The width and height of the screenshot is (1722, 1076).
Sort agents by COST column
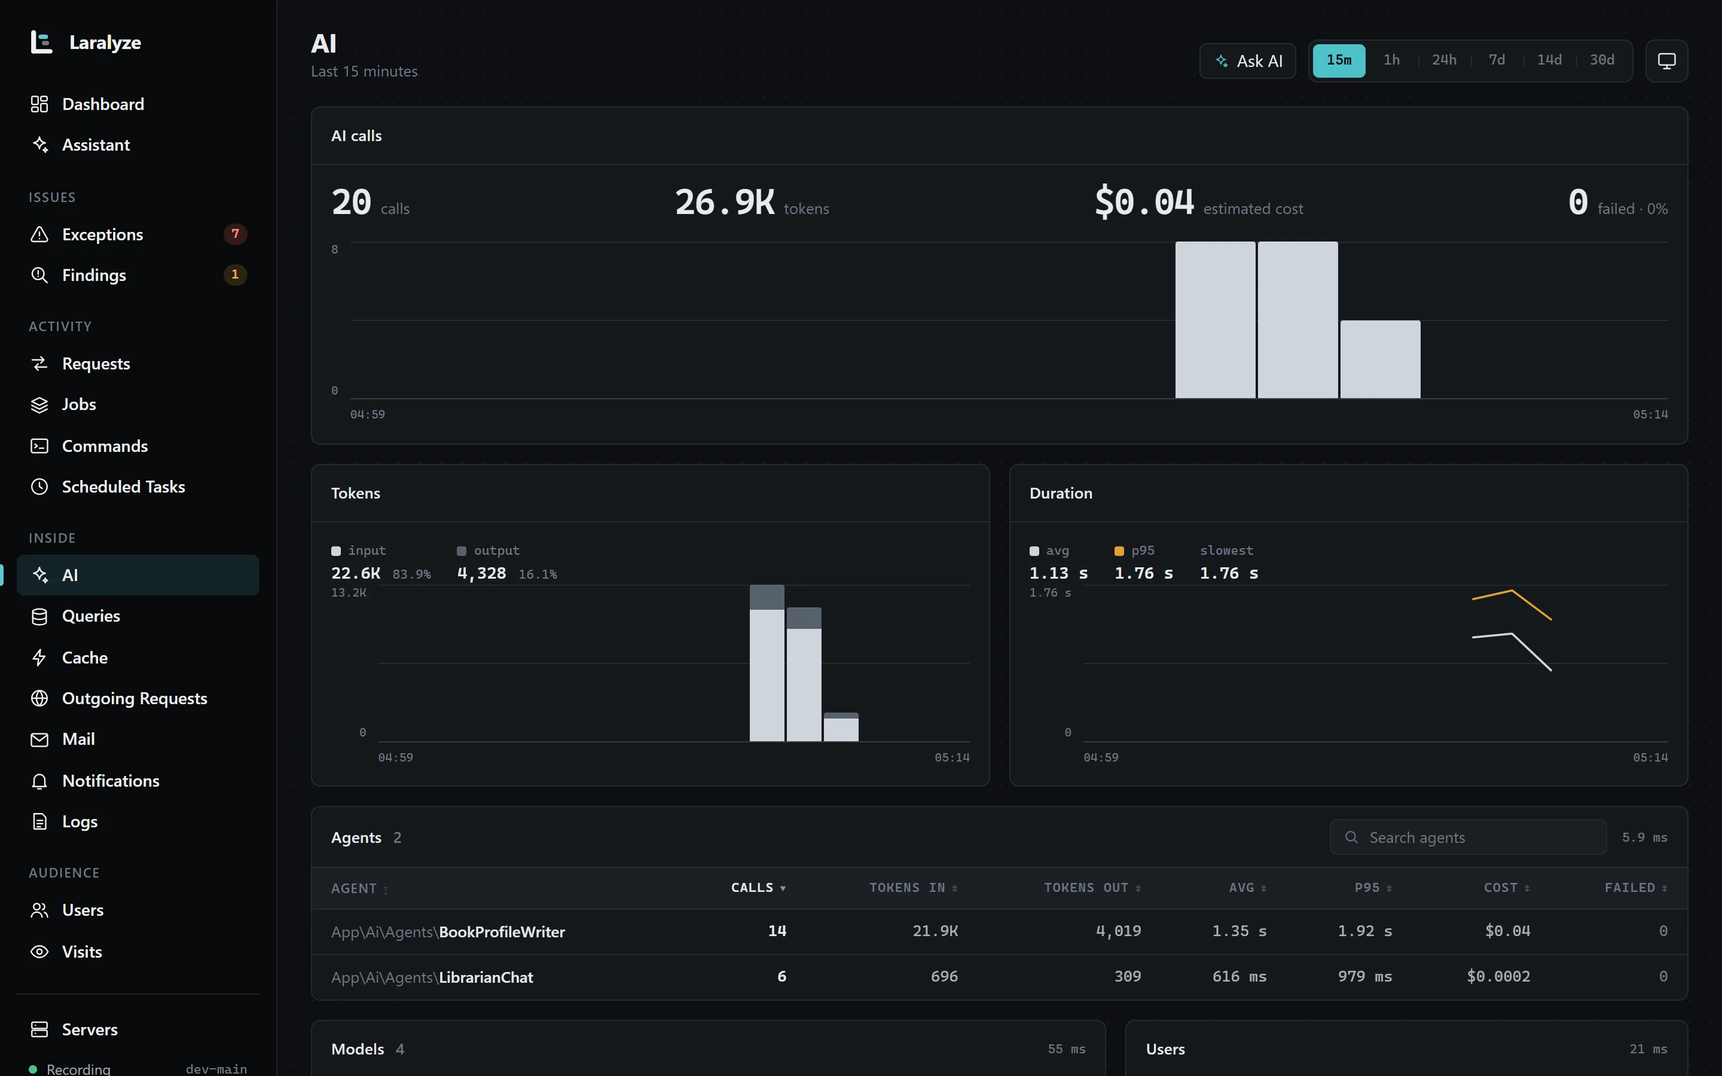[1506, 888]
